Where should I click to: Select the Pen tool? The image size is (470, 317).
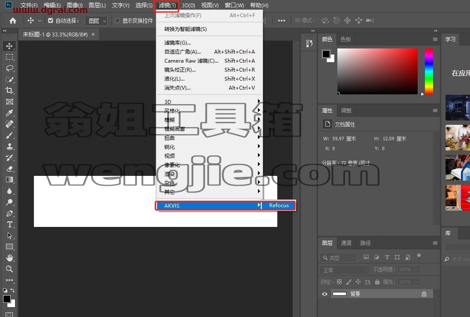9,213
